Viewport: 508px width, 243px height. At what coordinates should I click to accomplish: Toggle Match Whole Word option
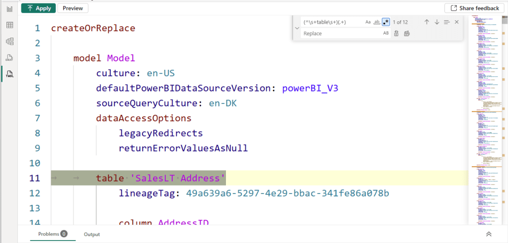click(x=377, y=22)
